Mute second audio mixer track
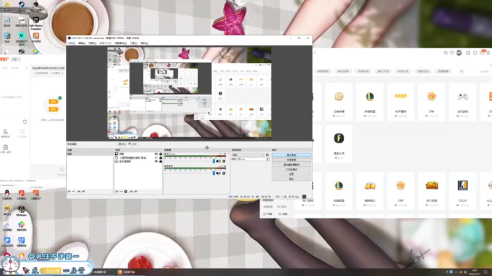The height and width of the screenshot is (276, 492). 218,173
